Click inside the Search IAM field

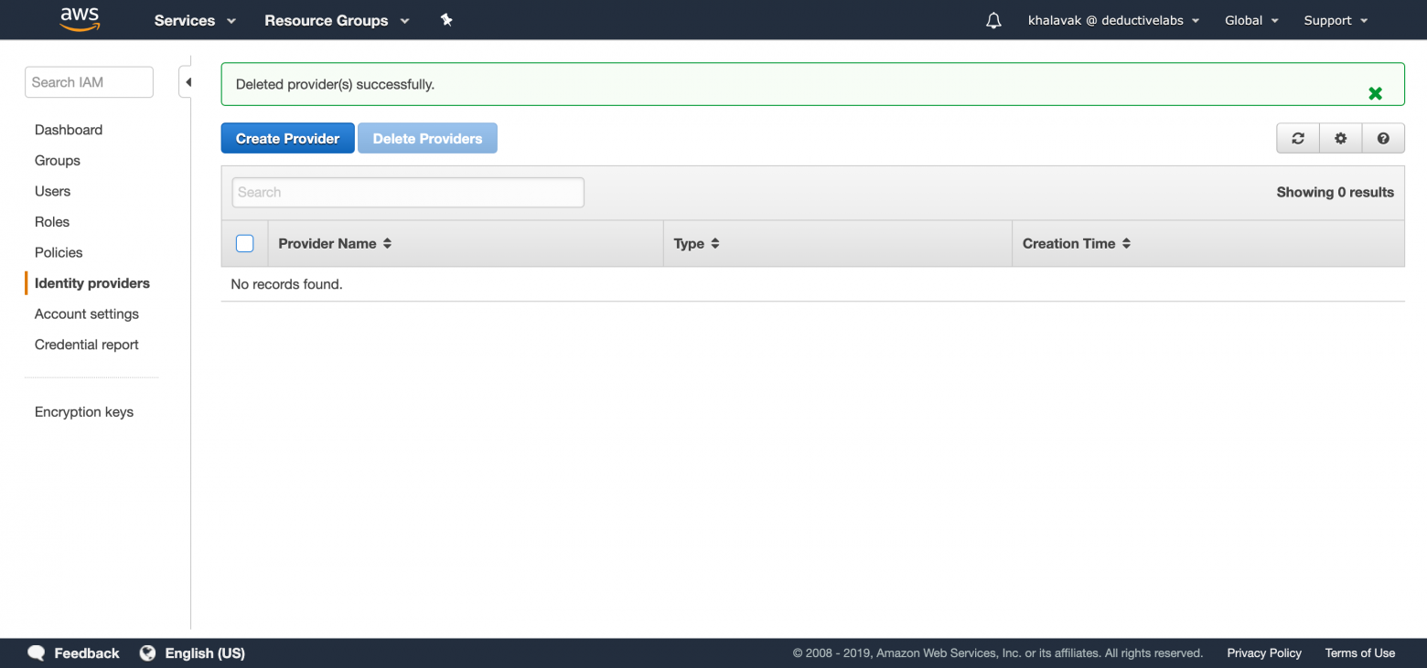89,81
